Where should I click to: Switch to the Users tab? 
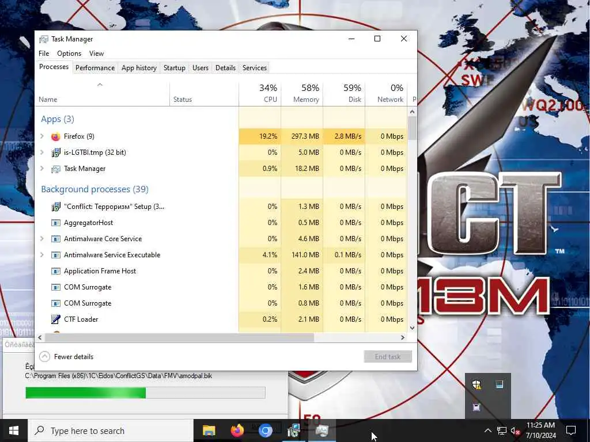tap(200, 68)
